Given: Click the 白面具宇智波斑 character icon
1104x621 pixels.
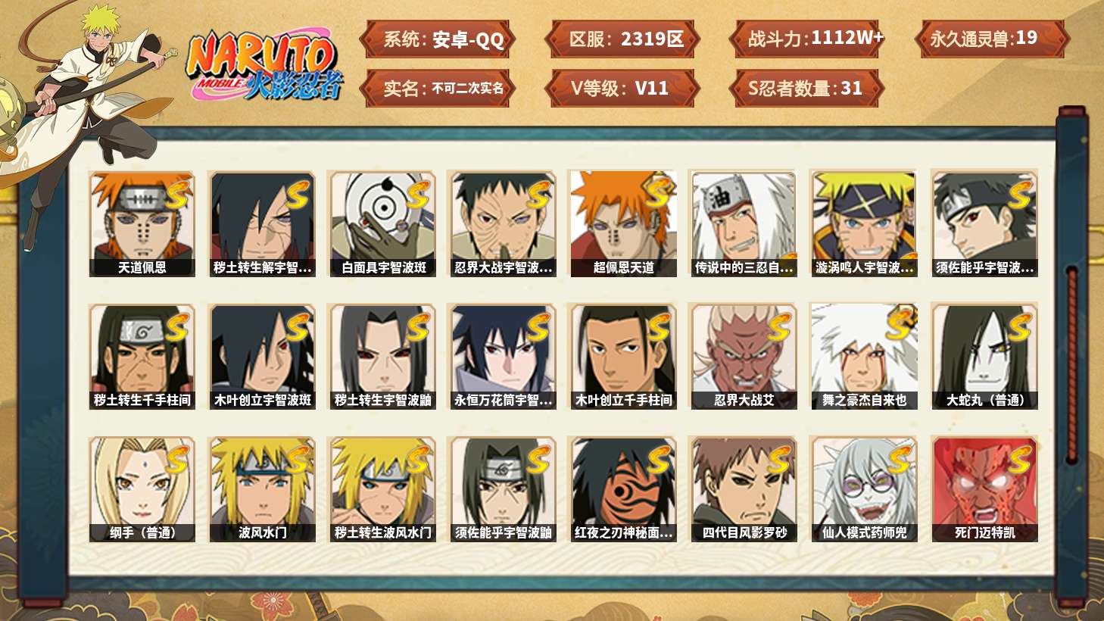Looking at the screenshot, I should [x=382, y=223].
